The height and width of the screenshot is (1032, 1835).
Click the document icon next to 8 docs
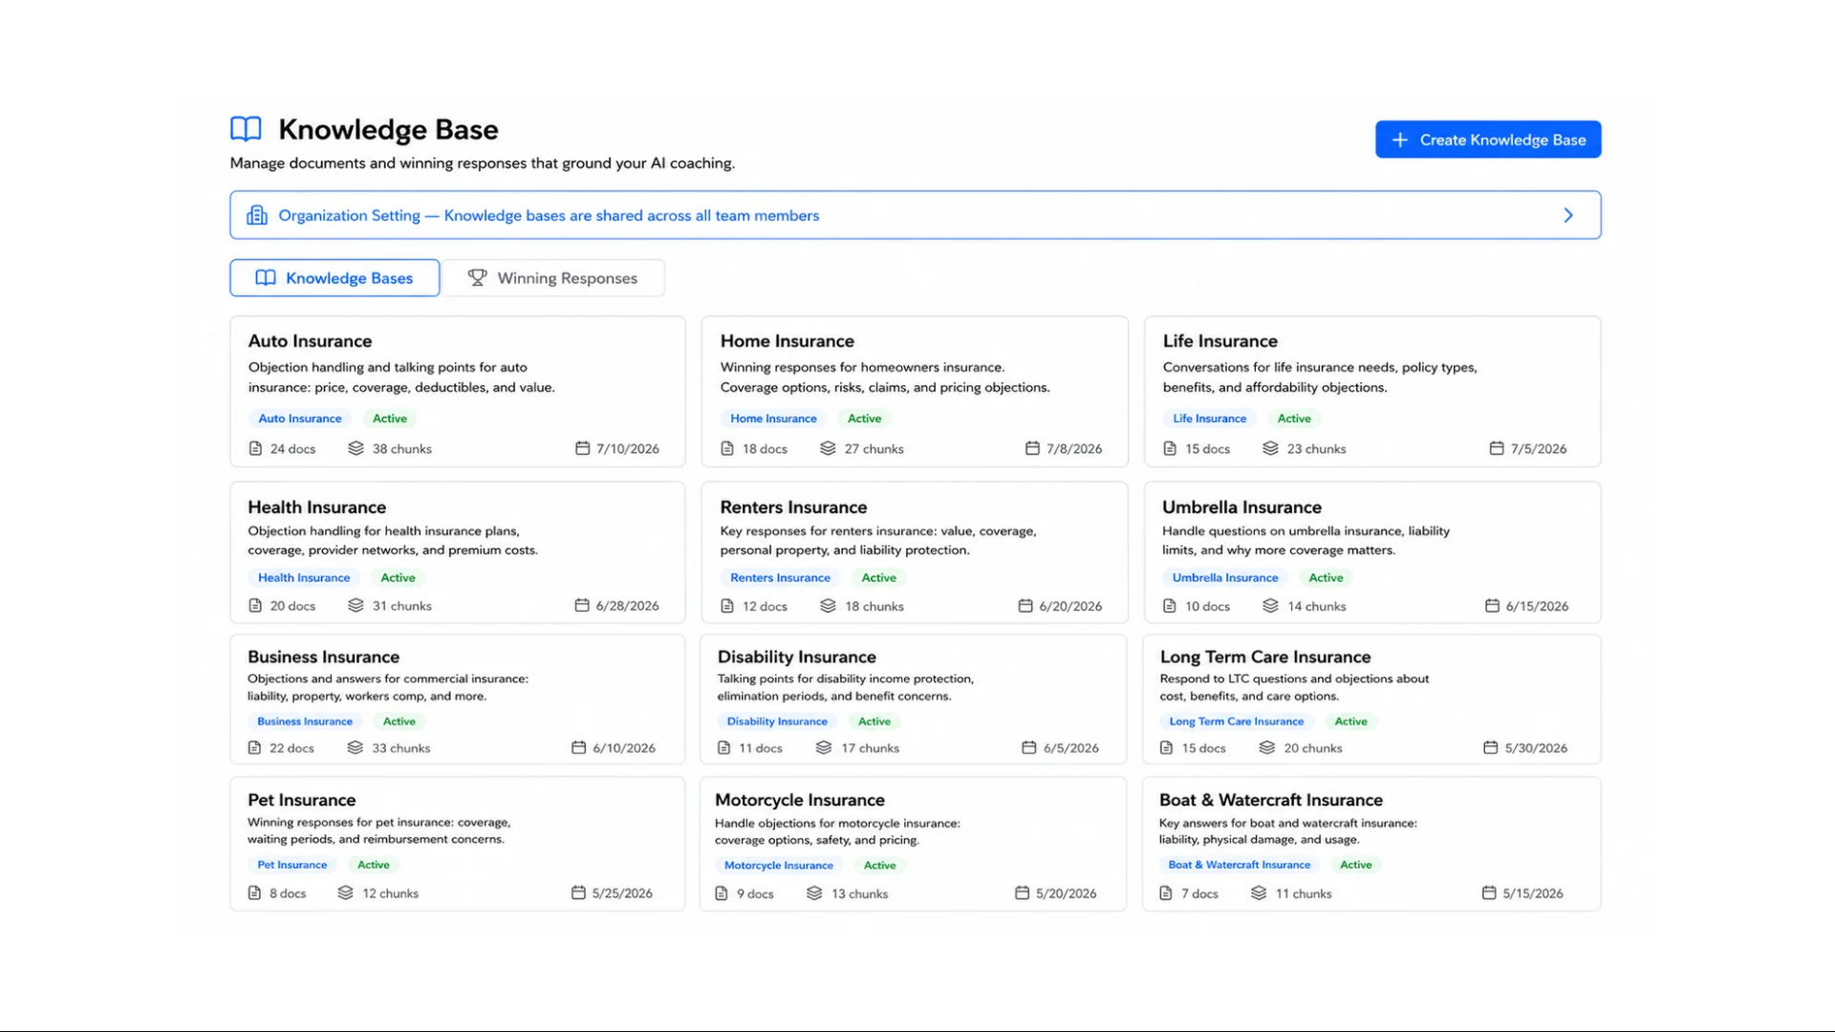pyautogui.click(x=254, y=892)
